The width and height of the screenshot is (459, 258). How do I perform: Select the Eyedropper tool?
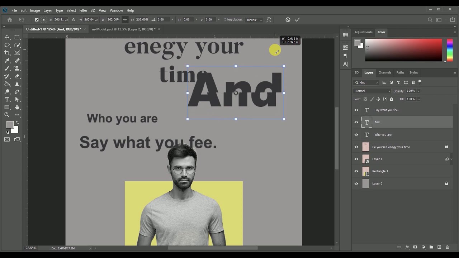tap(7, 61)
